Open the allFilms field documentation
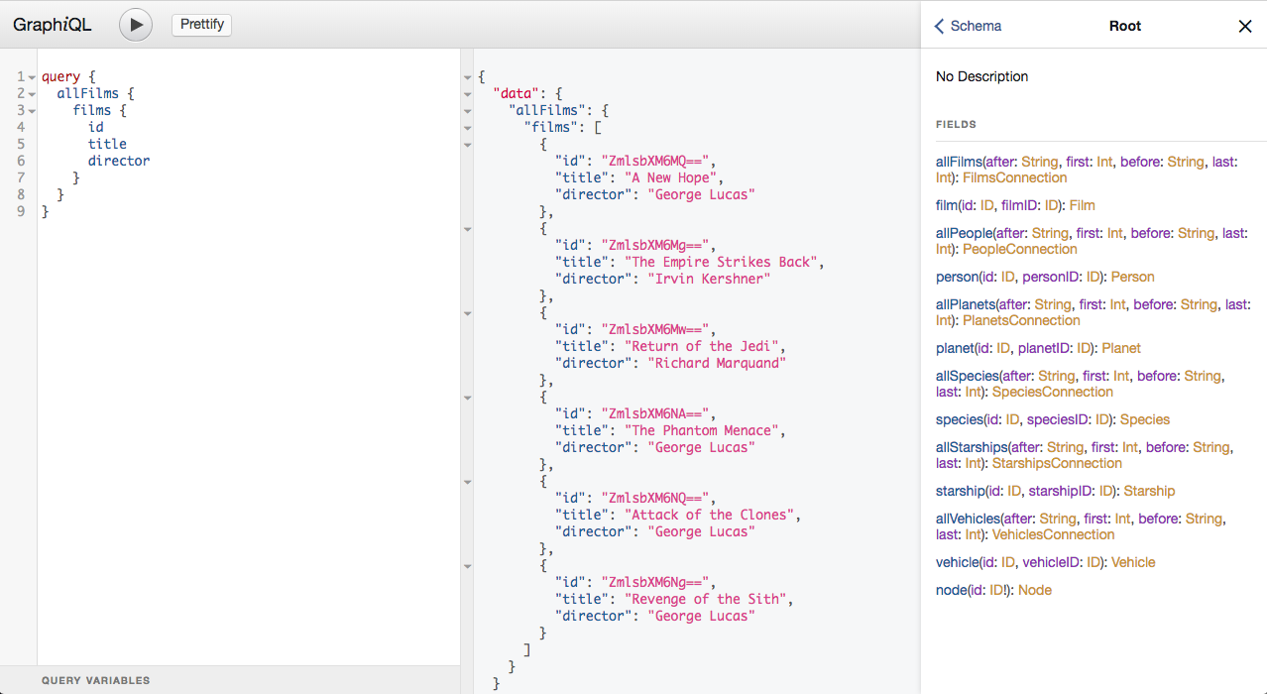 tap(959, 162)
